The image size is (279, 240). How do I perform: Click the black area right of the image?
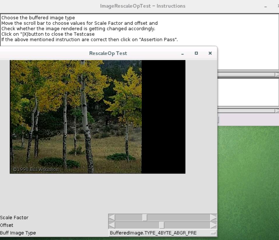coord(163,117)
